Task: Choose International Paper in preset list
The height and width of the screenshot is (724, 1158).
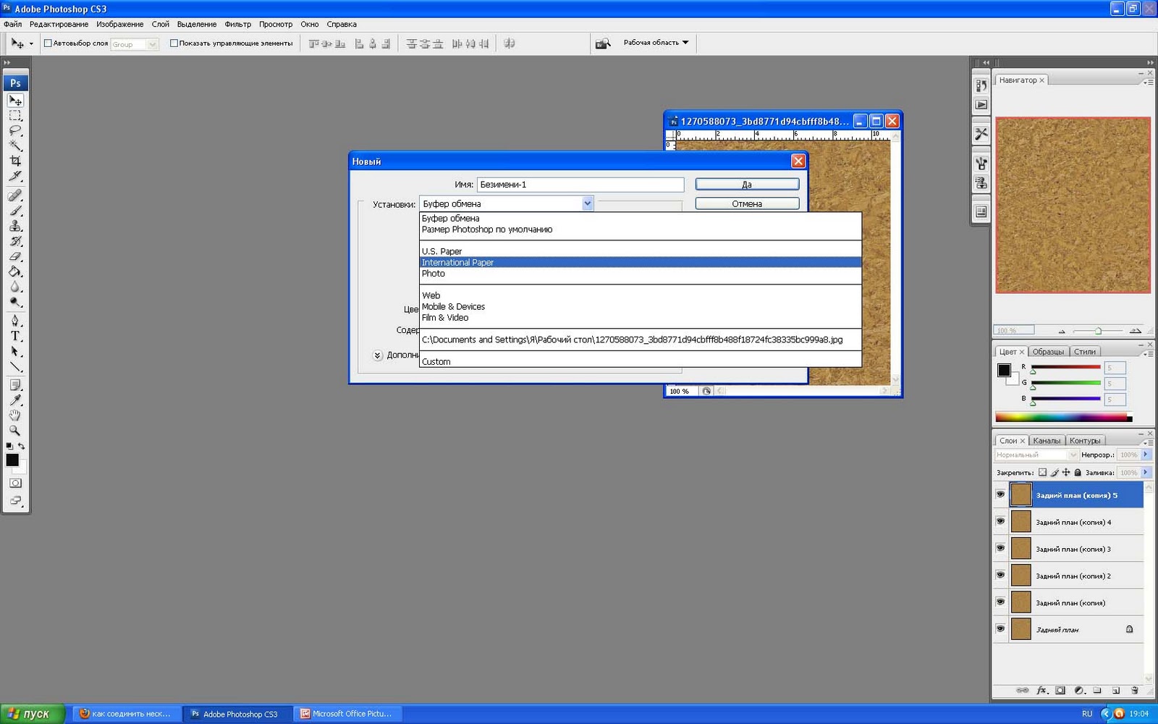Action: tap(641, 262)
